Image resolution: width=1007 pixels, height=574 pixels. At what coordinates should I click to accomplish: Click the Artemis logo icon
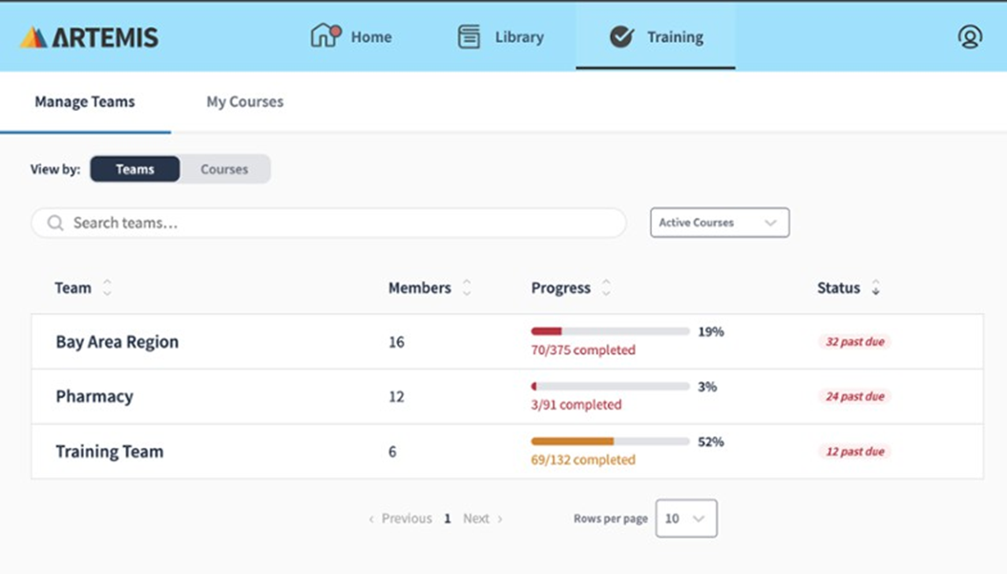33,37
